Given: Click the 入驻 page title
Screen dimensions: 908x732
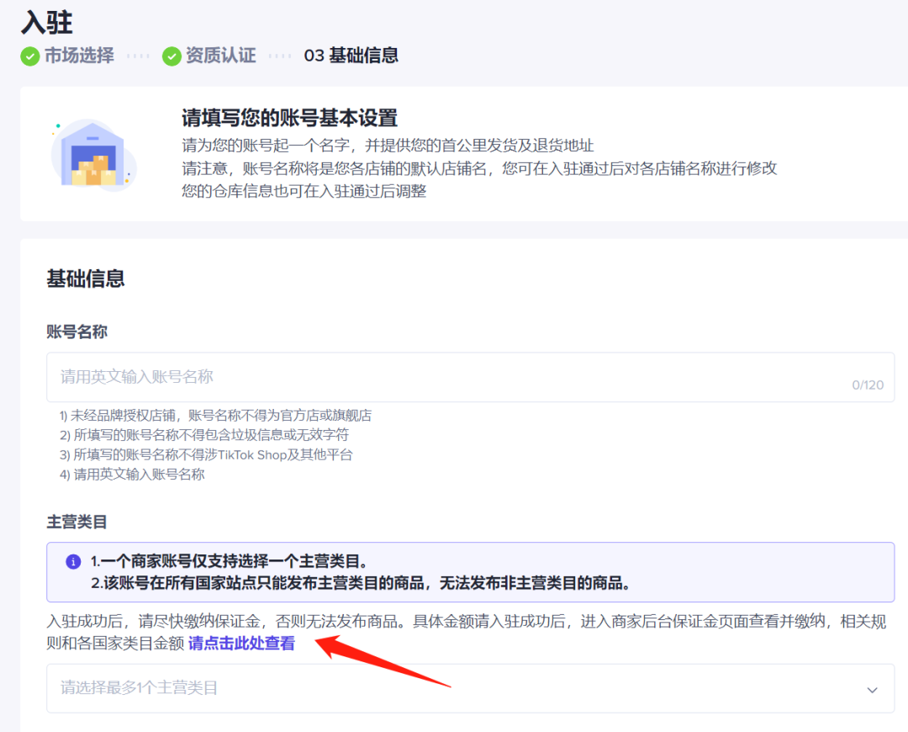Looking at the screenshot, I should pyautogui.click(x=46, y=23).
